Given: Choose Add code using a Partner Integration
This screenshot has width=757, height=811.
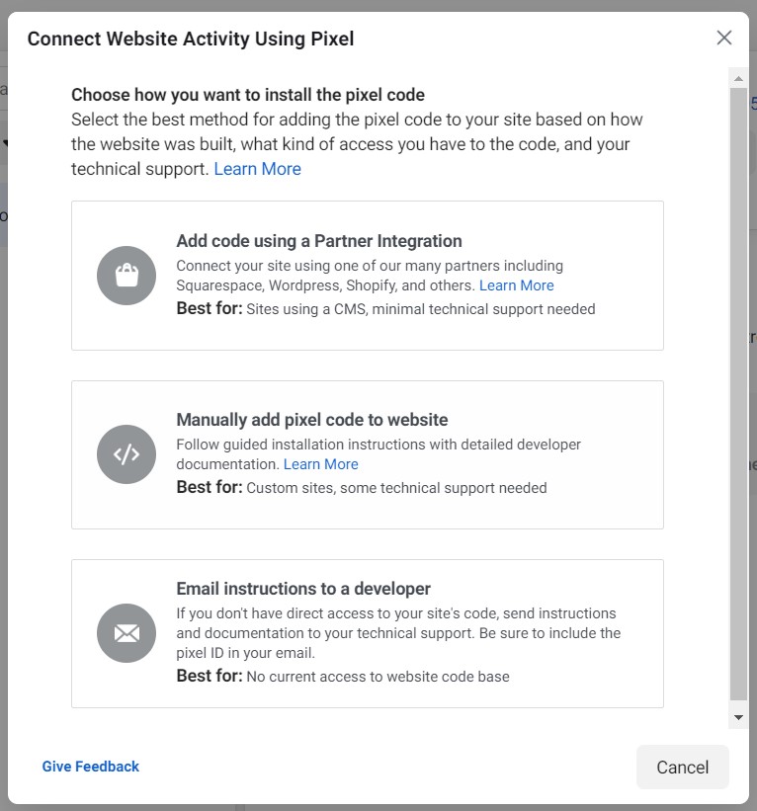Looking at the screenshot, I should 368,276.
